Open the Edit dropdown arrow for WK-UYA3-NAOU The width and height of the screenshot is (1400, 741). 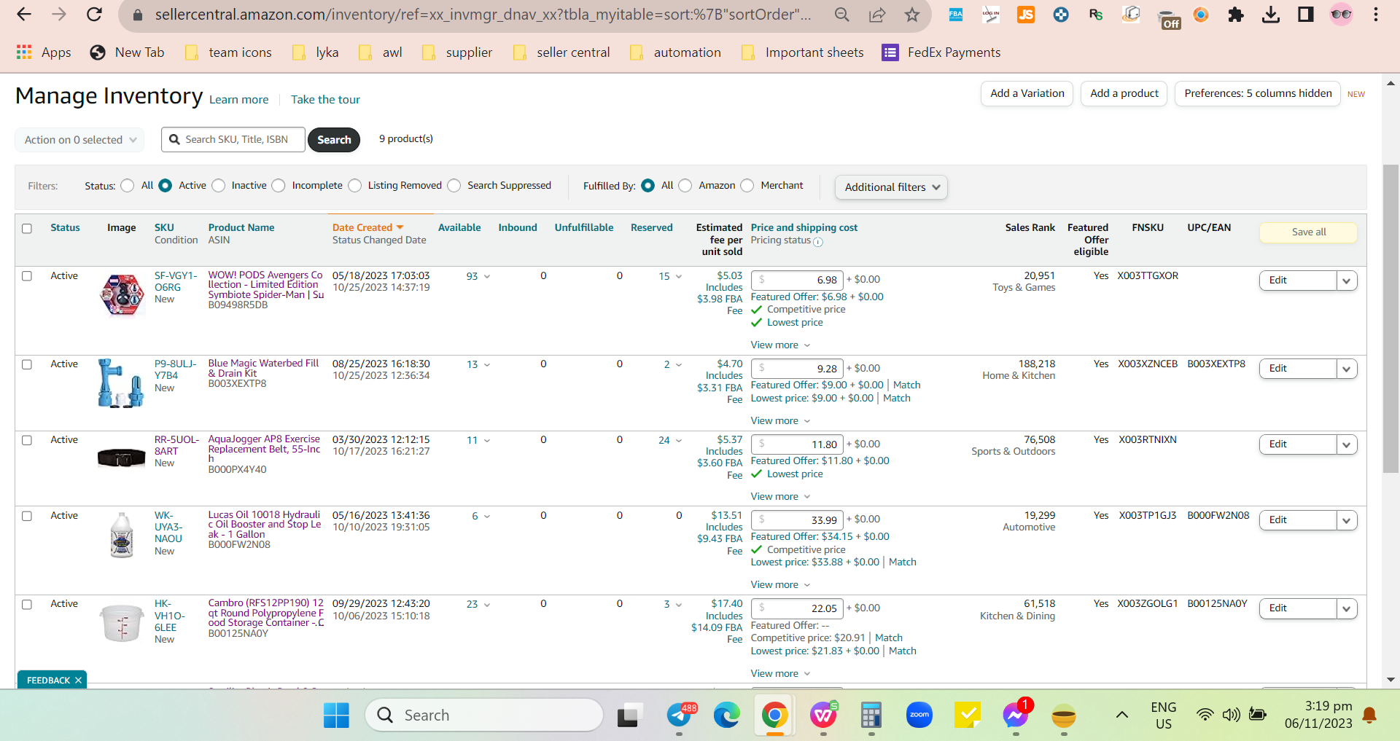1347,520
